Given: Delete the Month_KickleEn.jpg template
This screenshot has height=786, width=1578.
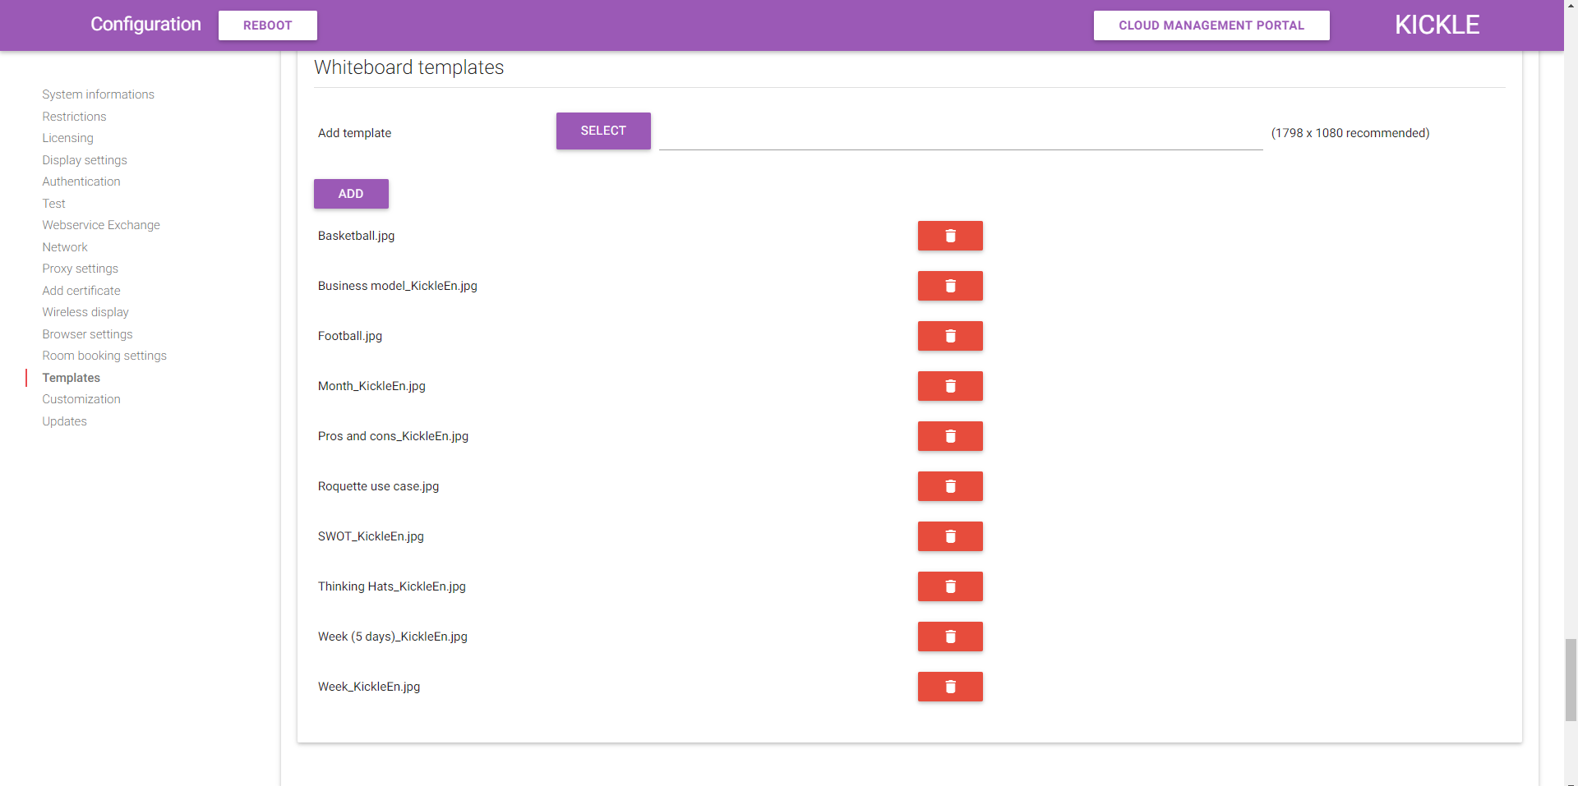Looking at the screenshot, I should tap(949, 386).
